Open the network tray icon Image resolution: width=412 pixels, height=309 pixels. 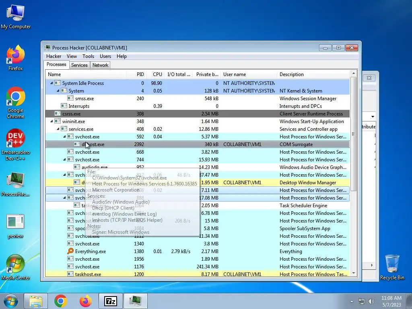pos(362,301)
